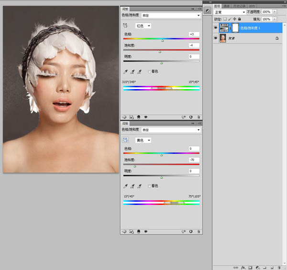This screenshot has height=270, width=287.
Task: Enable the 着色 checkbox in the 黄色 panel
Action: pos(149,186)
